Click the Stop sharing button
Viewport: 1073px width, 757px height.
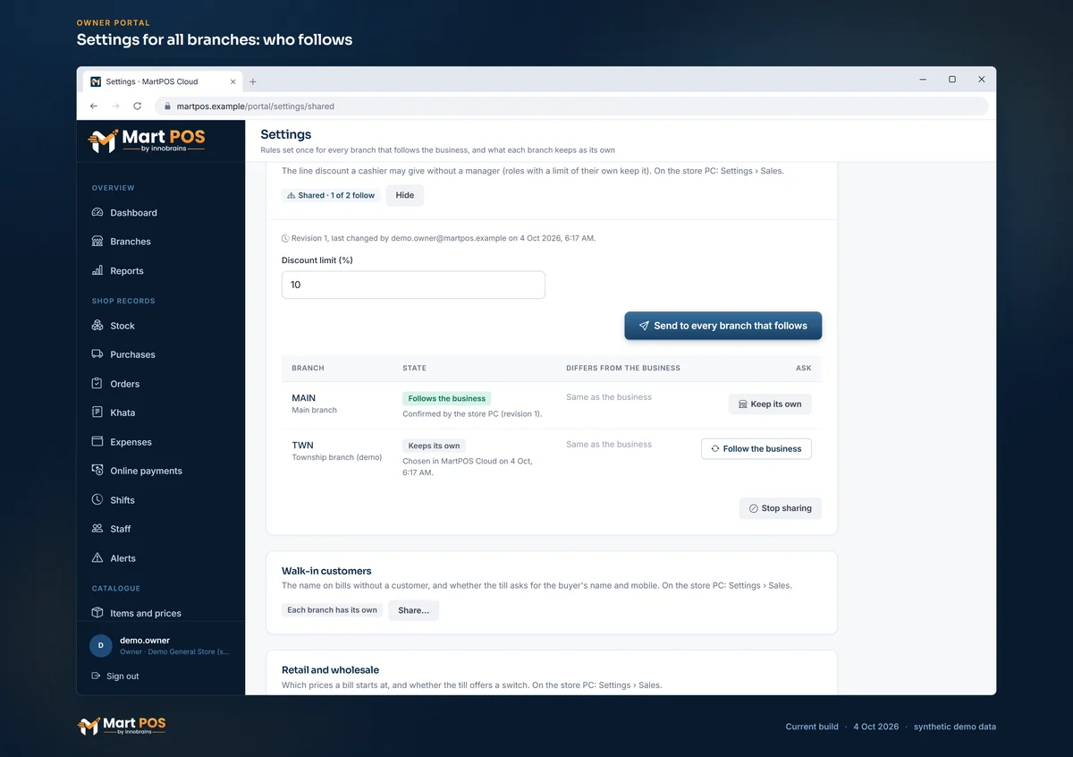(x=781, y=508)
